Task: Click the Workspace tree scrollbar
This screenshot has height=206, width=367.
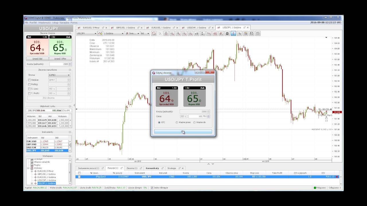Action: pyautogui.click(x=70, y=172)
